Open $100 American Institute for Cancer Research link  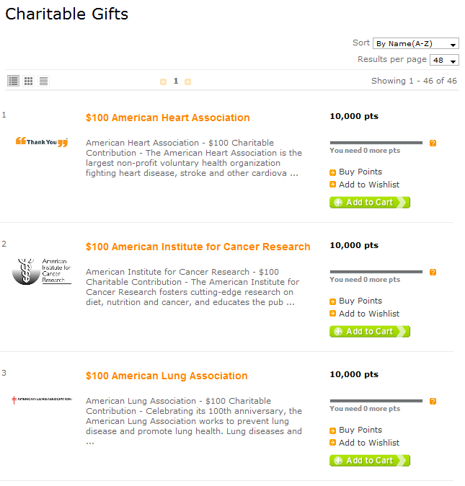click(x=198, y=247)
